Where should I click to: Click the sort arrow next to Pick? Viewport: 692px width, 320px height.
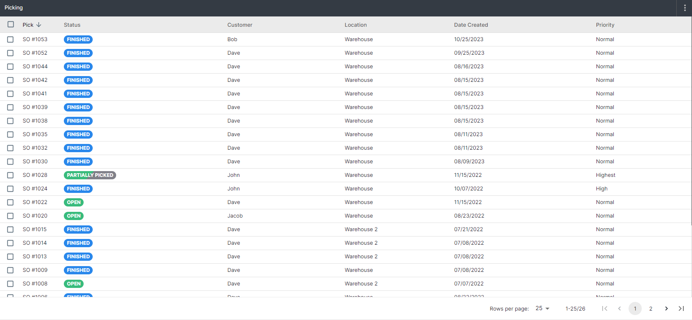click(x=39, y=25)
